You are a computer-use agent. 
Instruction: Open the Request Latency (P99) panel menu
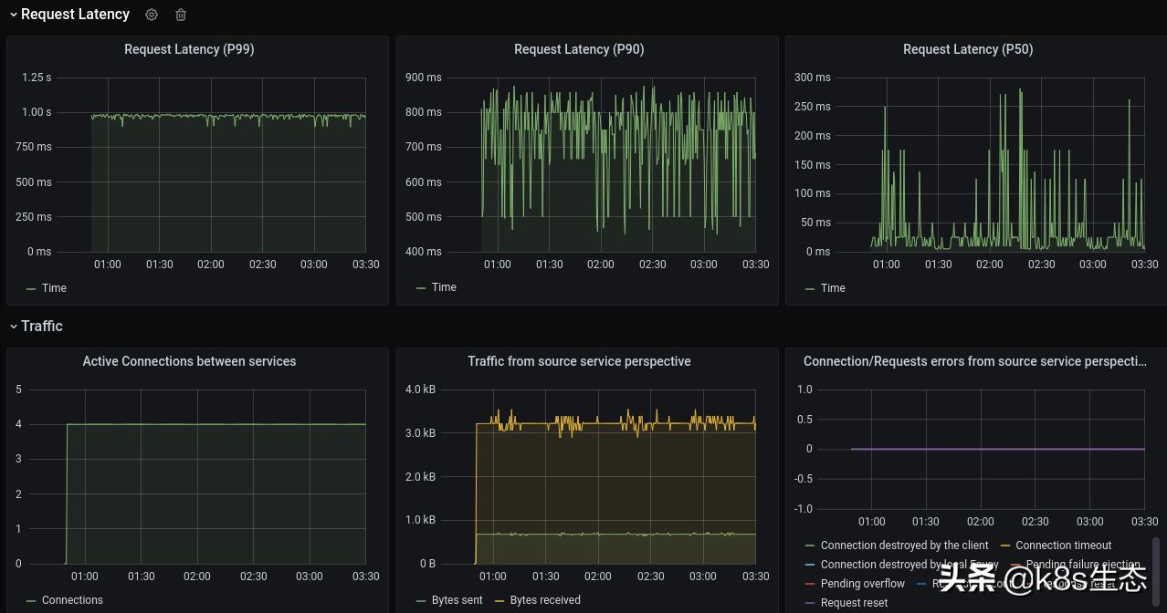pyautogui.click(x=189, y=49)
